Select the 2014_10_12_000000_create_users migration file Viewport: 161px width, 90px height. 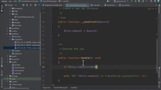[28, 42]
